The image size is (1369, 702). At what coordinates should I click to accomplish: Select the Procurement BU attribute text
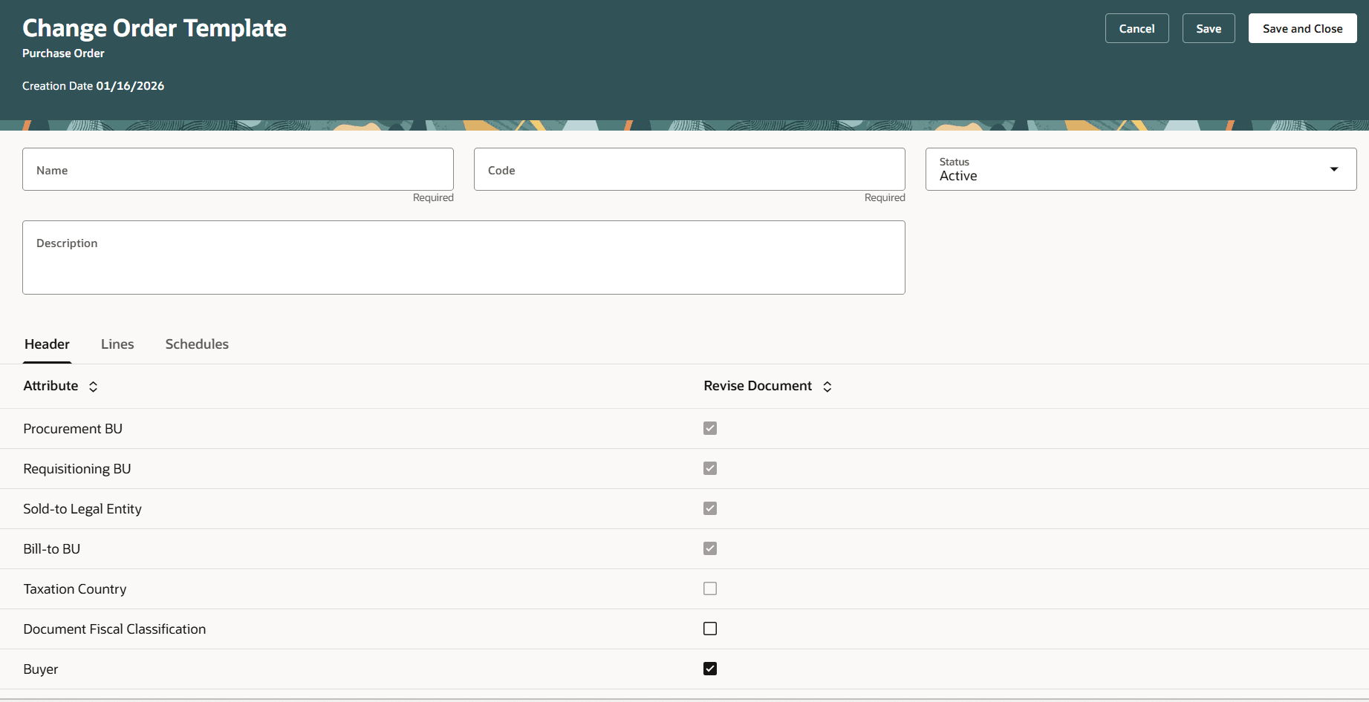click(73, 429)
